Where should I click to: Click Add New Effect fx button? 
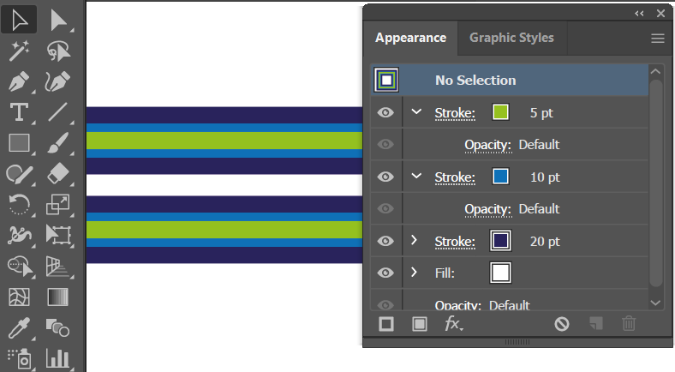click(x=453, y=323)
